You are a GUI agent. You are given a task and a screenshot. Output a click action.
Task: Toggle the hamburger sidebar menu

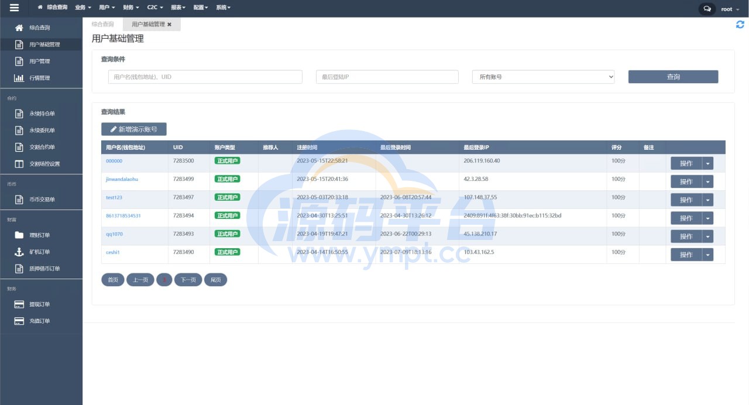click(x=14, y=8)
